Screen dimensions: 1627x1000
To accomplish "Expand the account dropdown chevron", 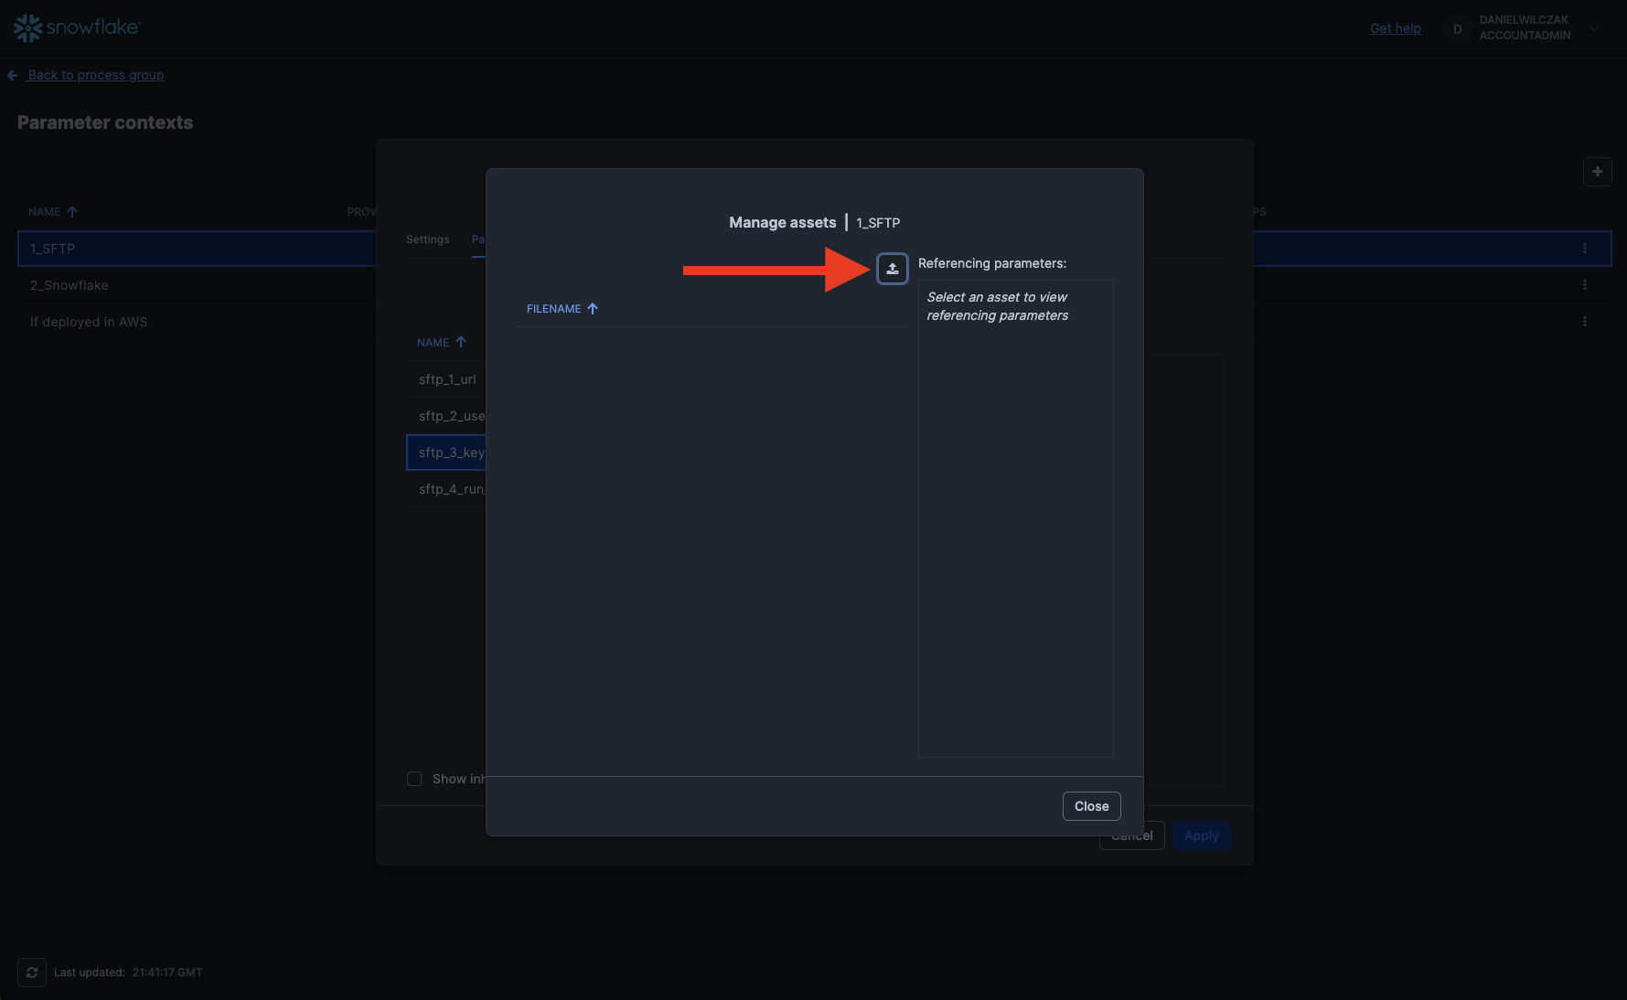I will (1594, 28).
